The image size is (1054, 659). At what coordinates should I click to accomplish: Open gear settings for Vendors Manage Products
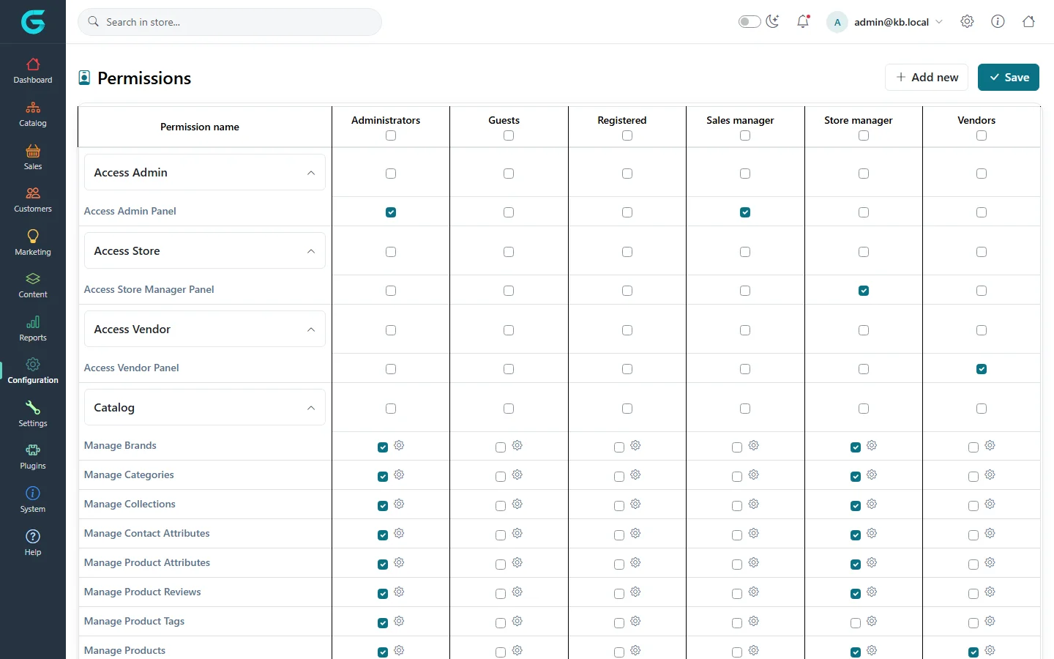pos(990,650)
